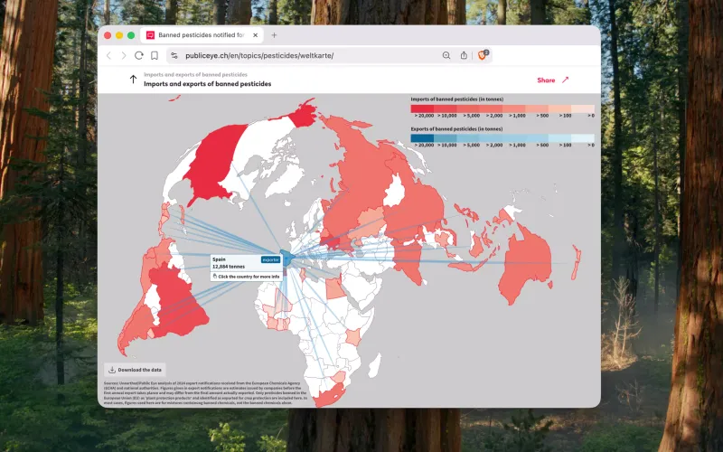Click the gray breadcrumb Imports and exports text

coord(195,74)
